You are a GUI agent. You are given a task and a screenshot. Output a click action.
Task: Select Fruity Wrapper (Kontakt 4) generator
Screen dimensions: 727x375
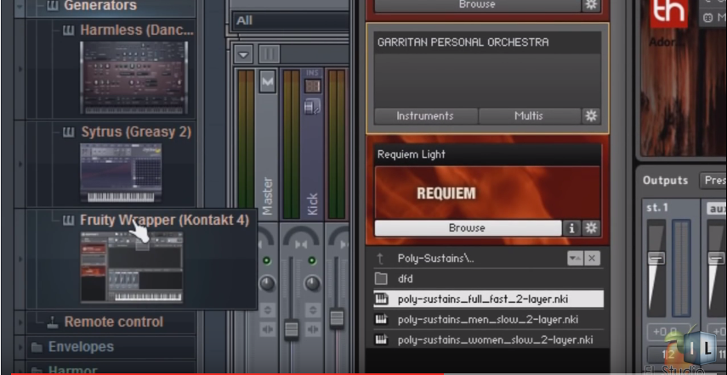click(165, 220)
